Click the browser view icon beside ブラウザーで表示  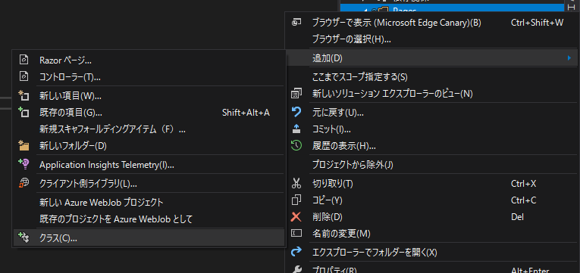click(x=296, y=23)
